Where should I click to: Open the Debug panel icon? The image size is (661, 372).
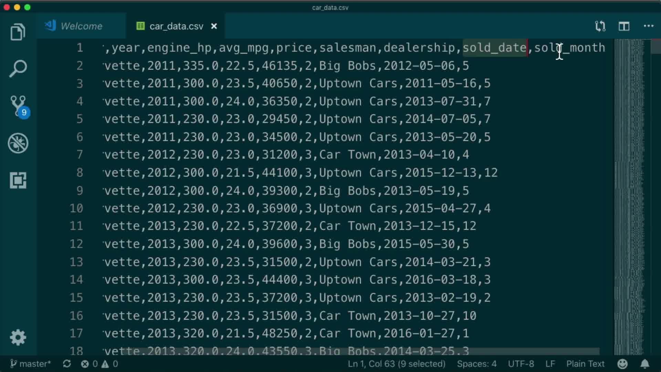point(18,143)
